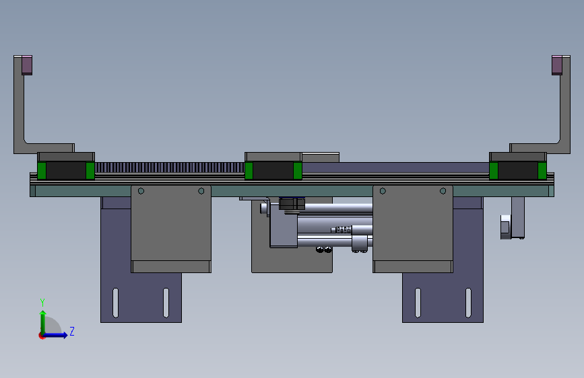
Task: Click the black fitting on top of the cylinder
Action: (x=292, y=204)
